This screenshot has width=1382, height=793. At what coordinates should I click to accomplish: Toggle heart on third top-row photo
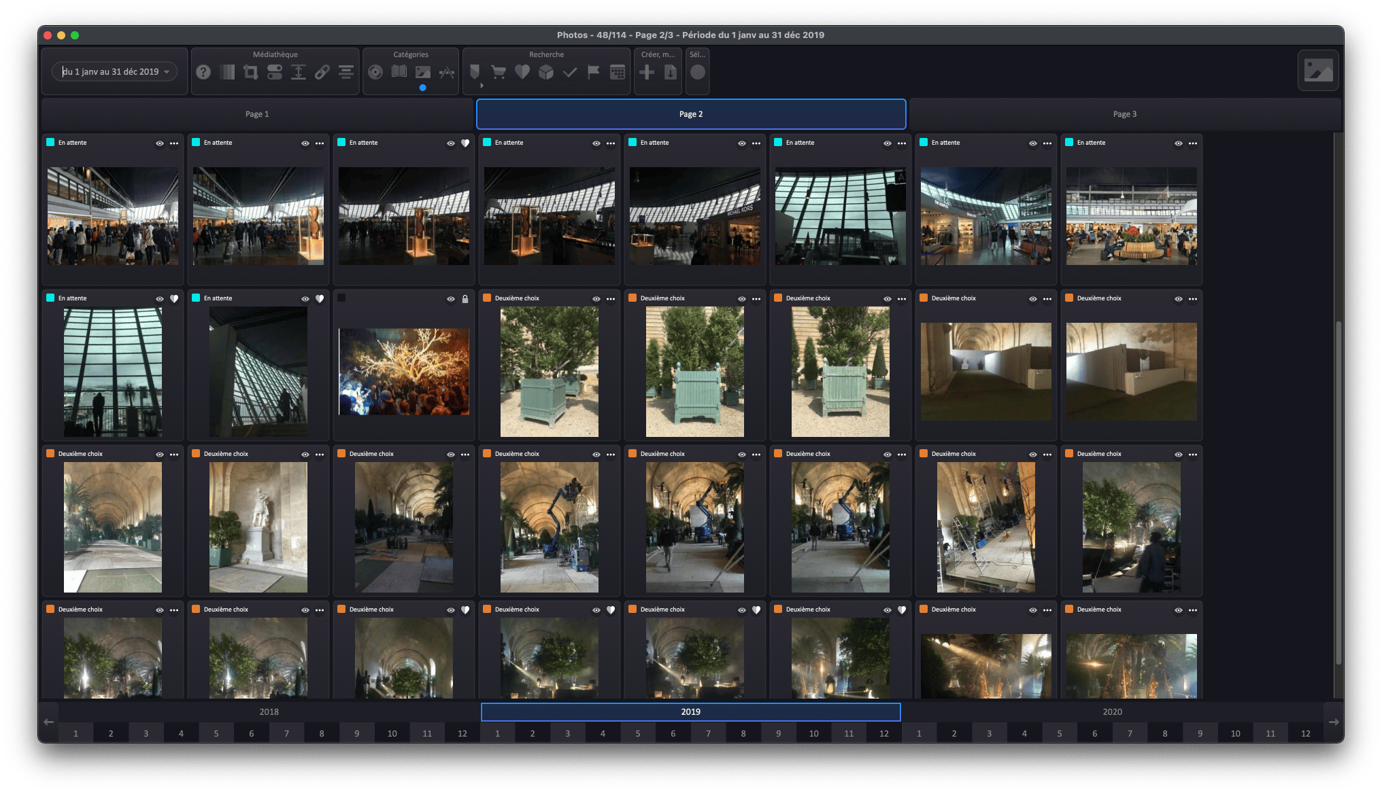[465, 143]
